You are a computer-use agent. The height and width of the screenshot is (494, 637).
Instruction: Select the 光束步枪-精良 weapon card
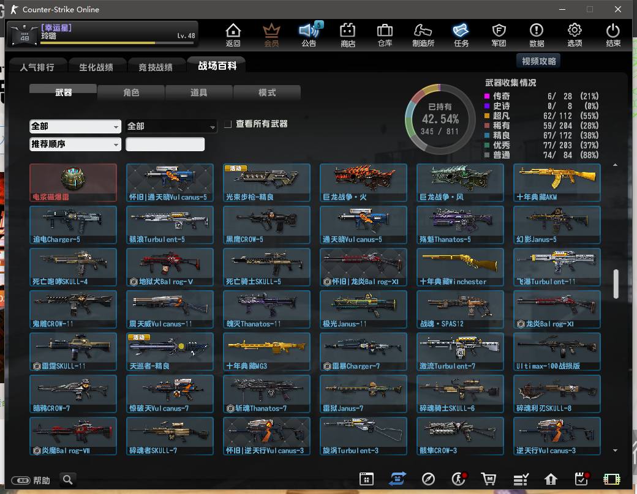click(266, 182)
